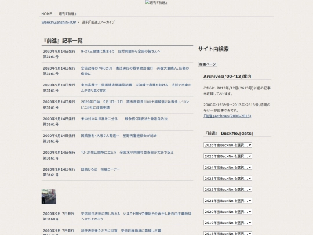Open article 9・27三里塚に集まろう
The height and width of the screenshot is (235, 313).
click(121, 52)
